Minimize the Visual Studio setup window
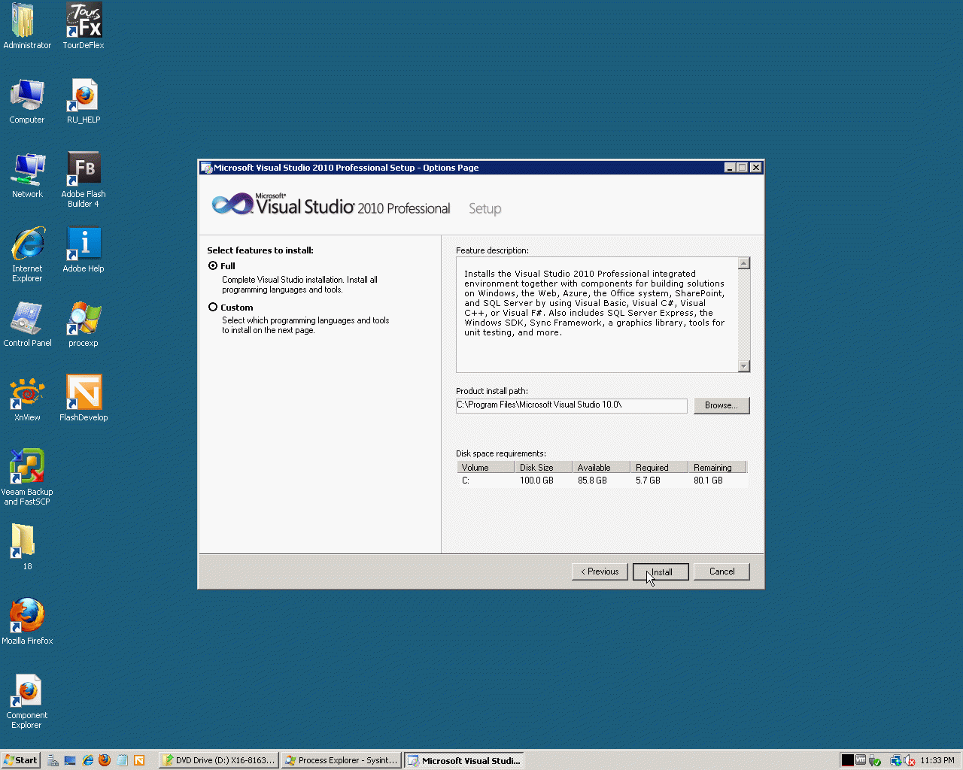This screenshot has width=963, height=770. pos(730,168)
